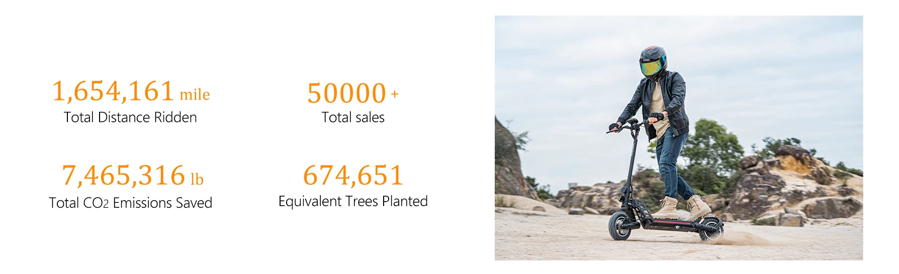
Task: Click the rider's beige boots
Action: [x=683, y=207]
